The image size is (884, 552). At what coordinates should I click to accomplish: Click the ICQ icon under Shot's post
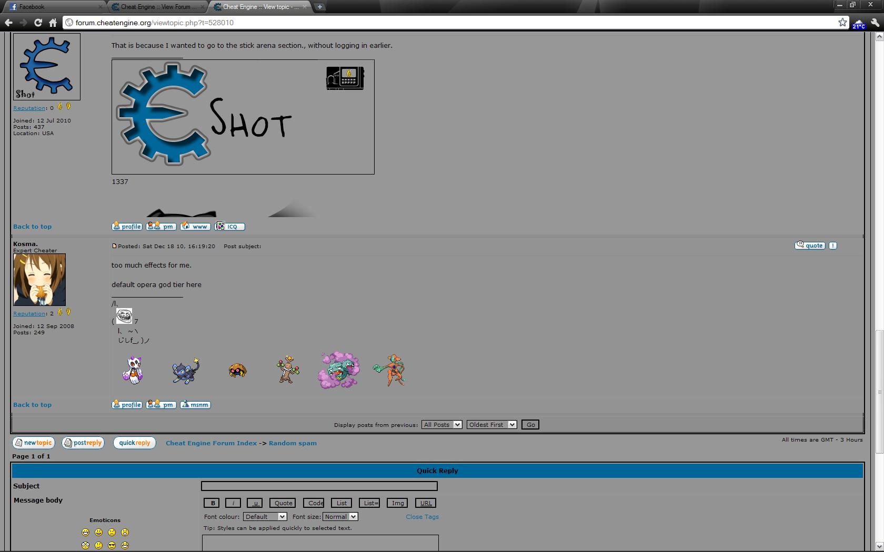tap(229, 227)
